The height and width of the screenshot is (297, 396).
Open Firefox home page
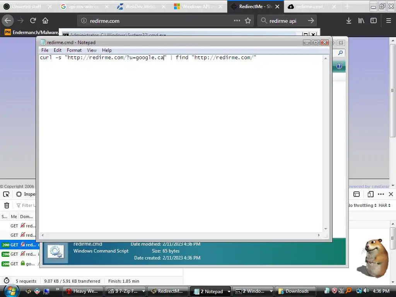(x=45, y=21)
